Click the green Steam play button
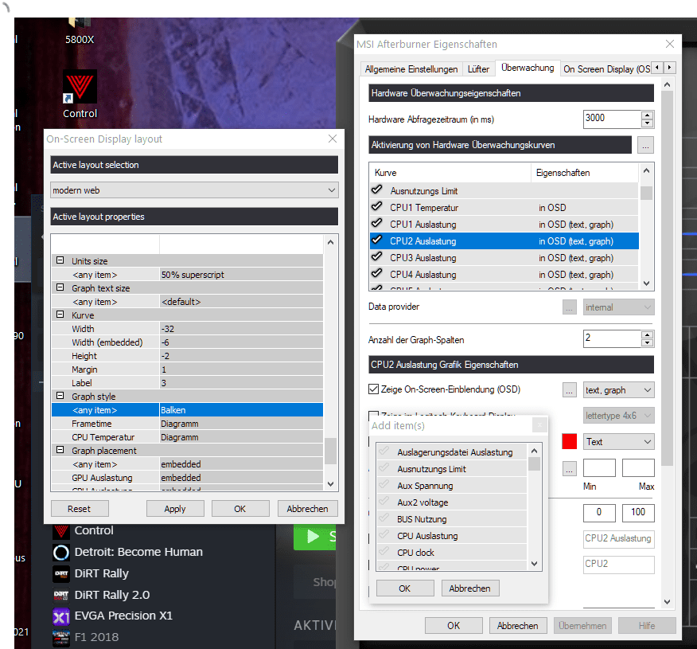The width and height of the screenshot is (697, 649). click(x=314, y=537)
